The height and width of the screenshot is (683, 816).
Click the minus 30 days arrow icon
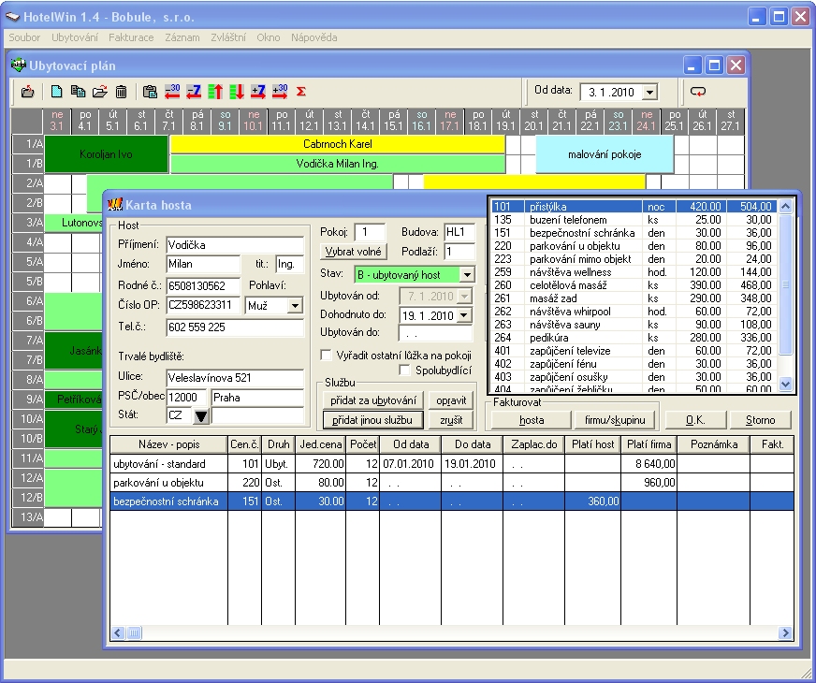[x=172, y=92]
